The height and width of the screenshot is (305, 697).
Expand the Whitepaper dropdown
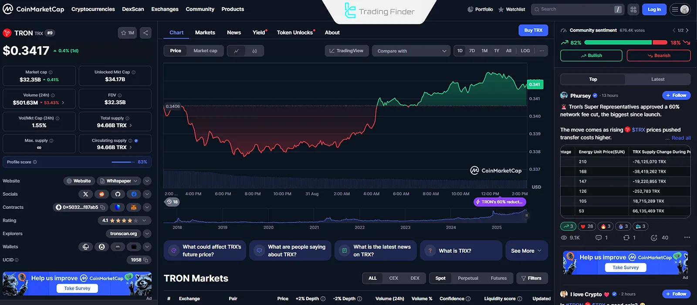[x=118, y=181]
